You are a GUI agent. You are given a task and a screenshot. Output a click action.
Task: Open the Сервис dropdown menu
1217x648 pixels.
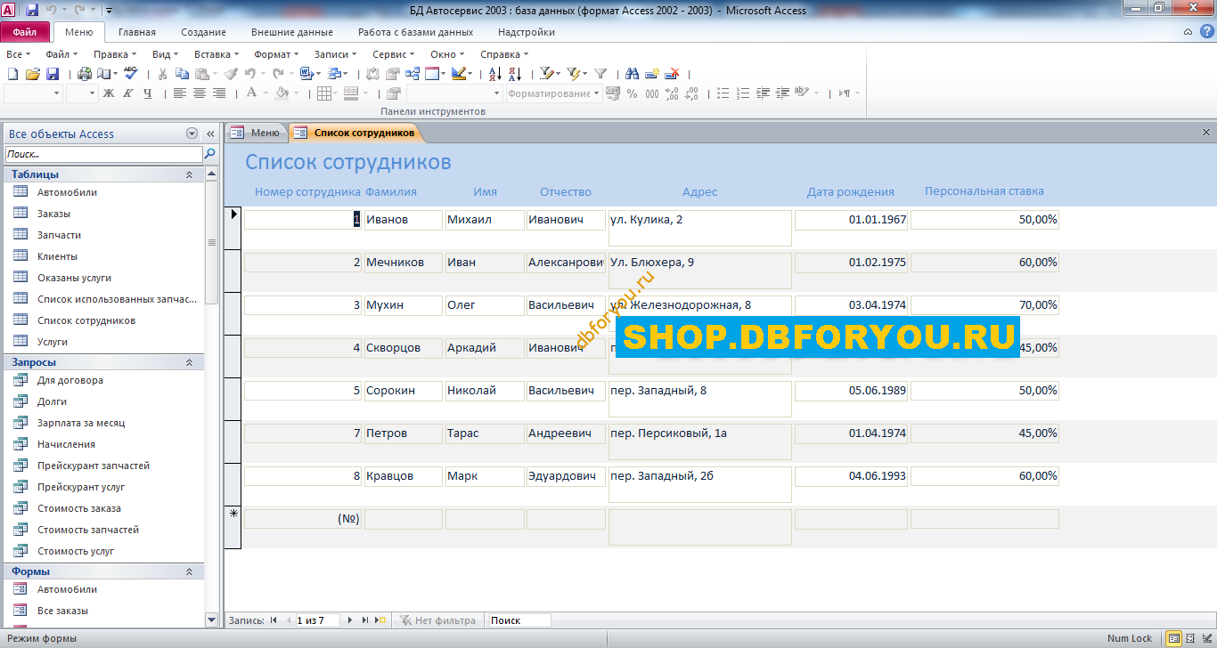point(393,54)
